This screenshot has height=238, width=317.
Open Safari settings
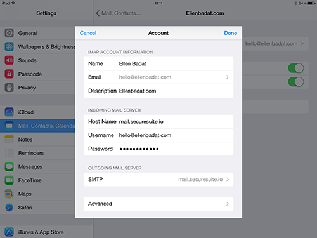(37, 208)
